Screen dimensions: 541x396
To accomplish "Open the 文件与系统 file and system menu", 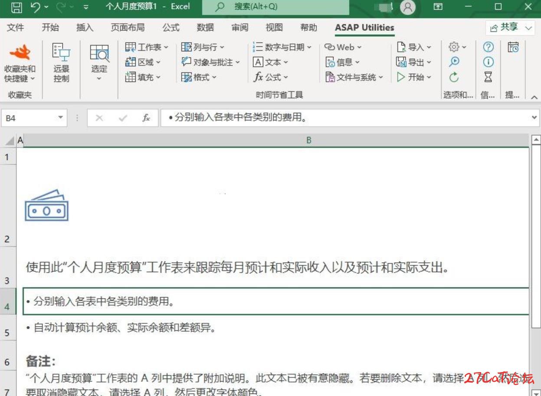I will pyautogui.click(x=354, y=77).
